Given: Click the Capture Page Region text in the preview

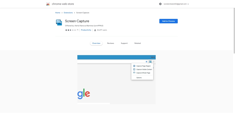Looking at the screenshot, I should [143, 66].
